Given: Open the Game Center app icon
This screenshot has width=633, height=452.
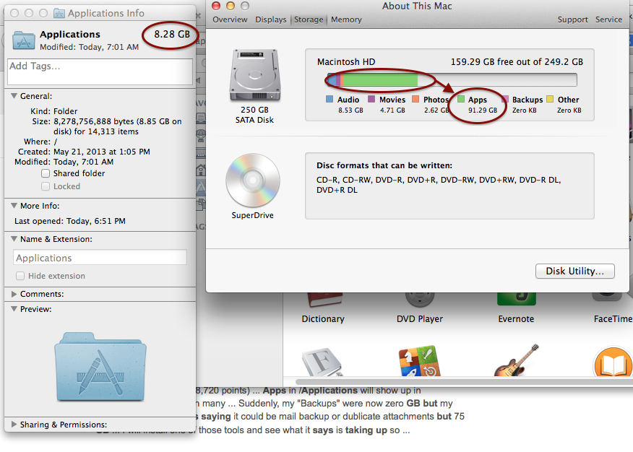Looking at the screenshot, I should coord(419,361).
